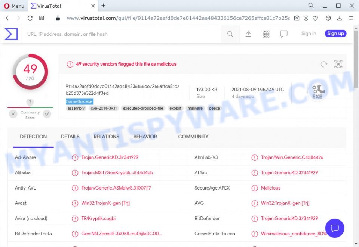
Task: Click Alibaba result Trojan:MSIL/GenKryptik.c544d4bb
Action: click(117, 172)
